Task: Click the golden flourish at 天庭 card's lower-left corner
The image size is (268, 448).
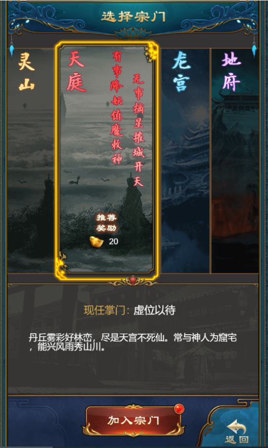Action: tap(62, 264)
